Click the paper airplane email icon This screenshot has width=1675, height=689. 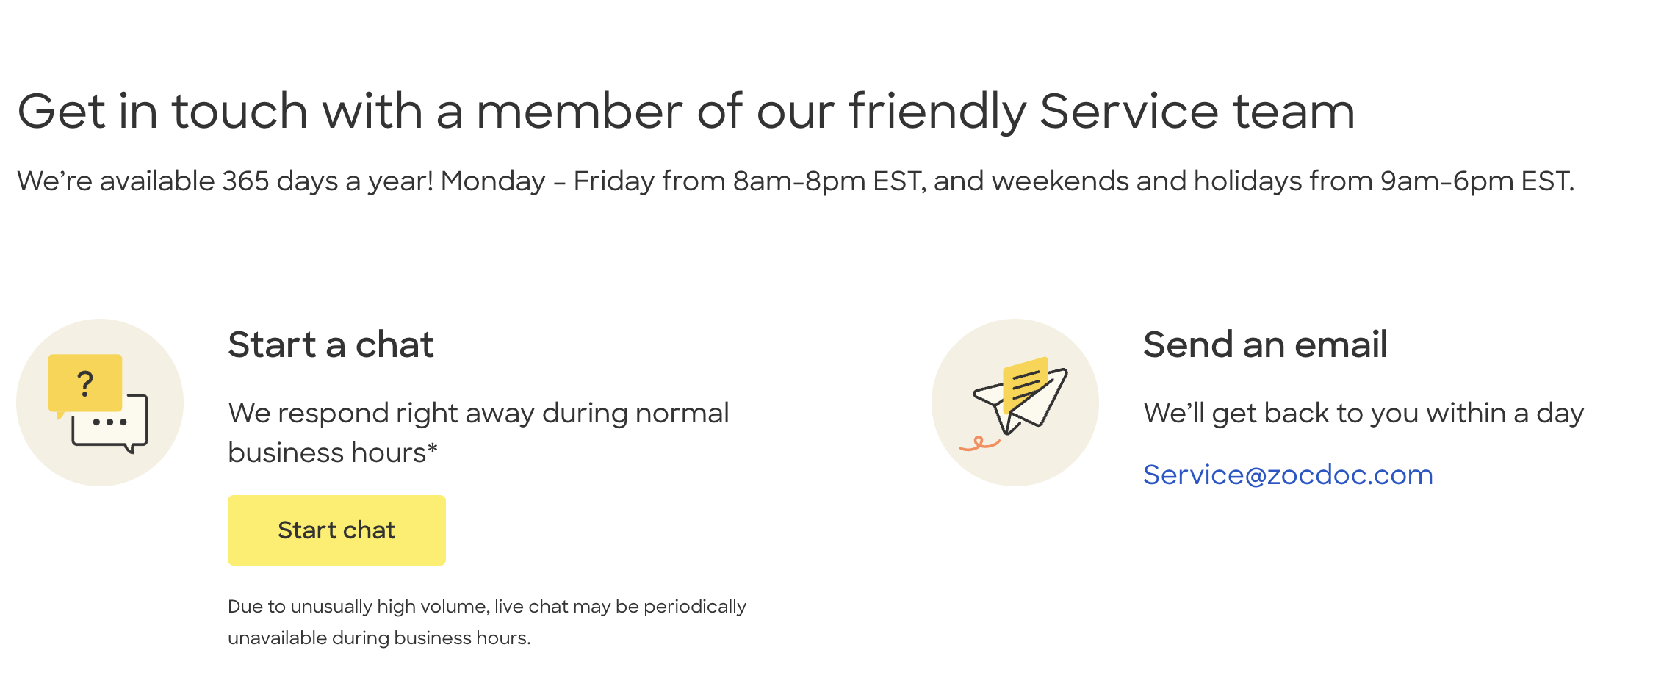click(1015, 403)
